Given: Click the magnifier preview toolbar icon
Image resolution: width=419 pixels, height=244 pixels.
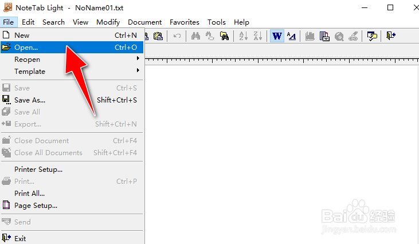Looking at the screenshot, I should pyautogui.click(x=339, y=36).
